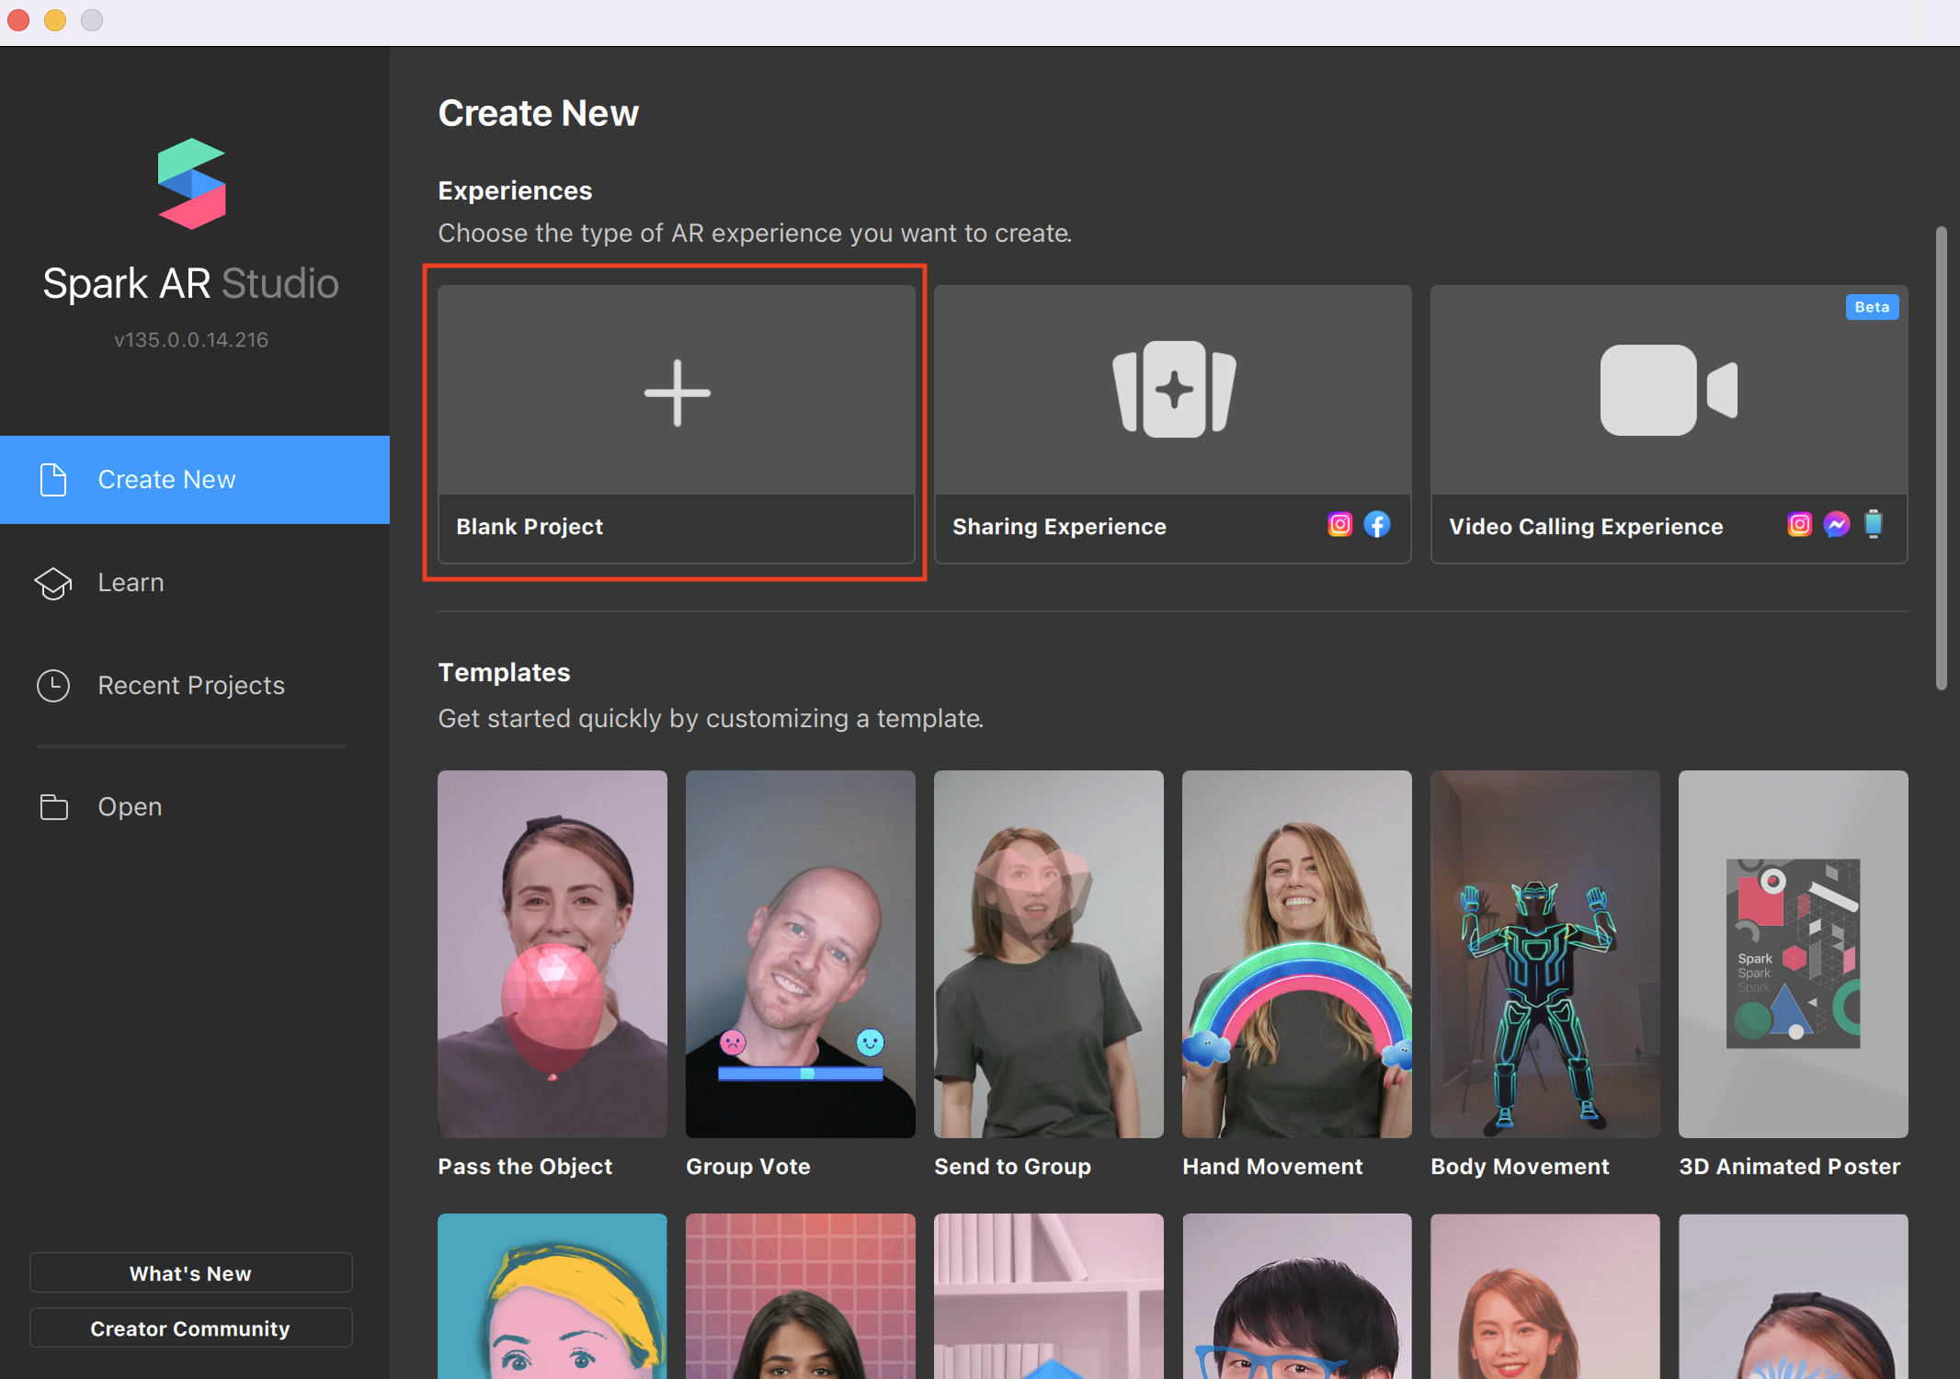Select the Group Vote template thumbnail
Image resolution: width=1960 pixels, height=1379 pixels.
pyautogui.click(x=800, y=954)
